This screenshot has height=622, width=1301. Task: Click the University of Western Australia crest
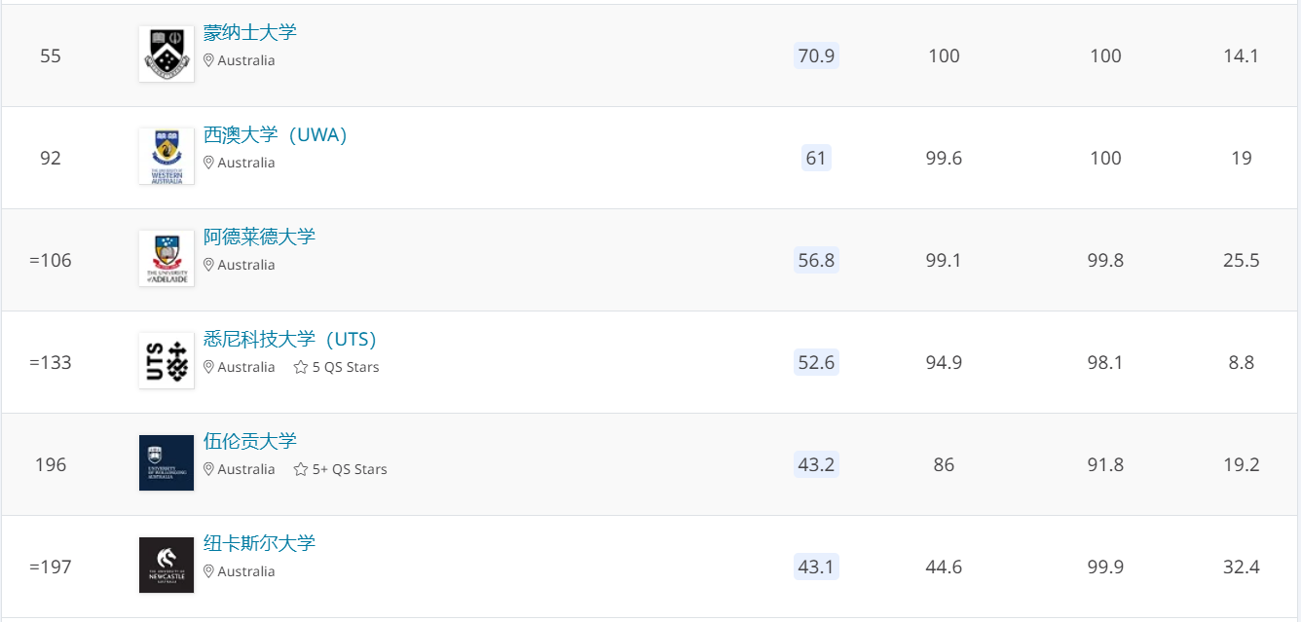click(x=167, y=156)
